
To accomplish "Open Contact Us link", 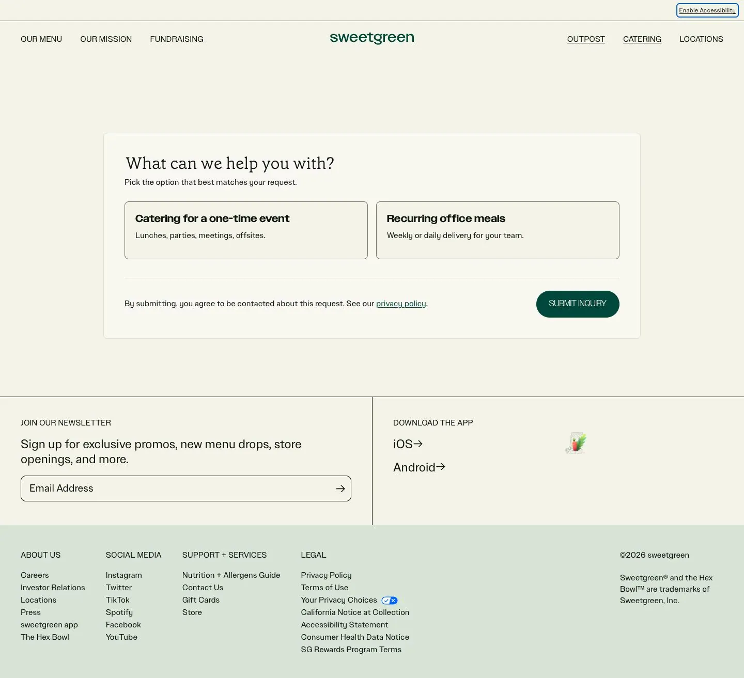I will tap(203, 588).
